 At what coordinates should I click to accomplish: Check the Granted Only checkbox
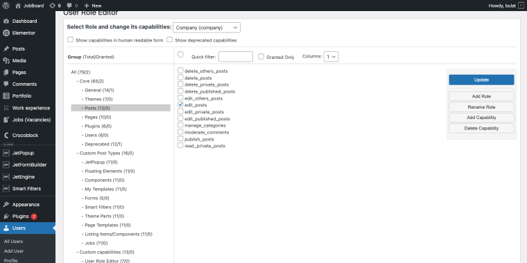coord(261,57)
